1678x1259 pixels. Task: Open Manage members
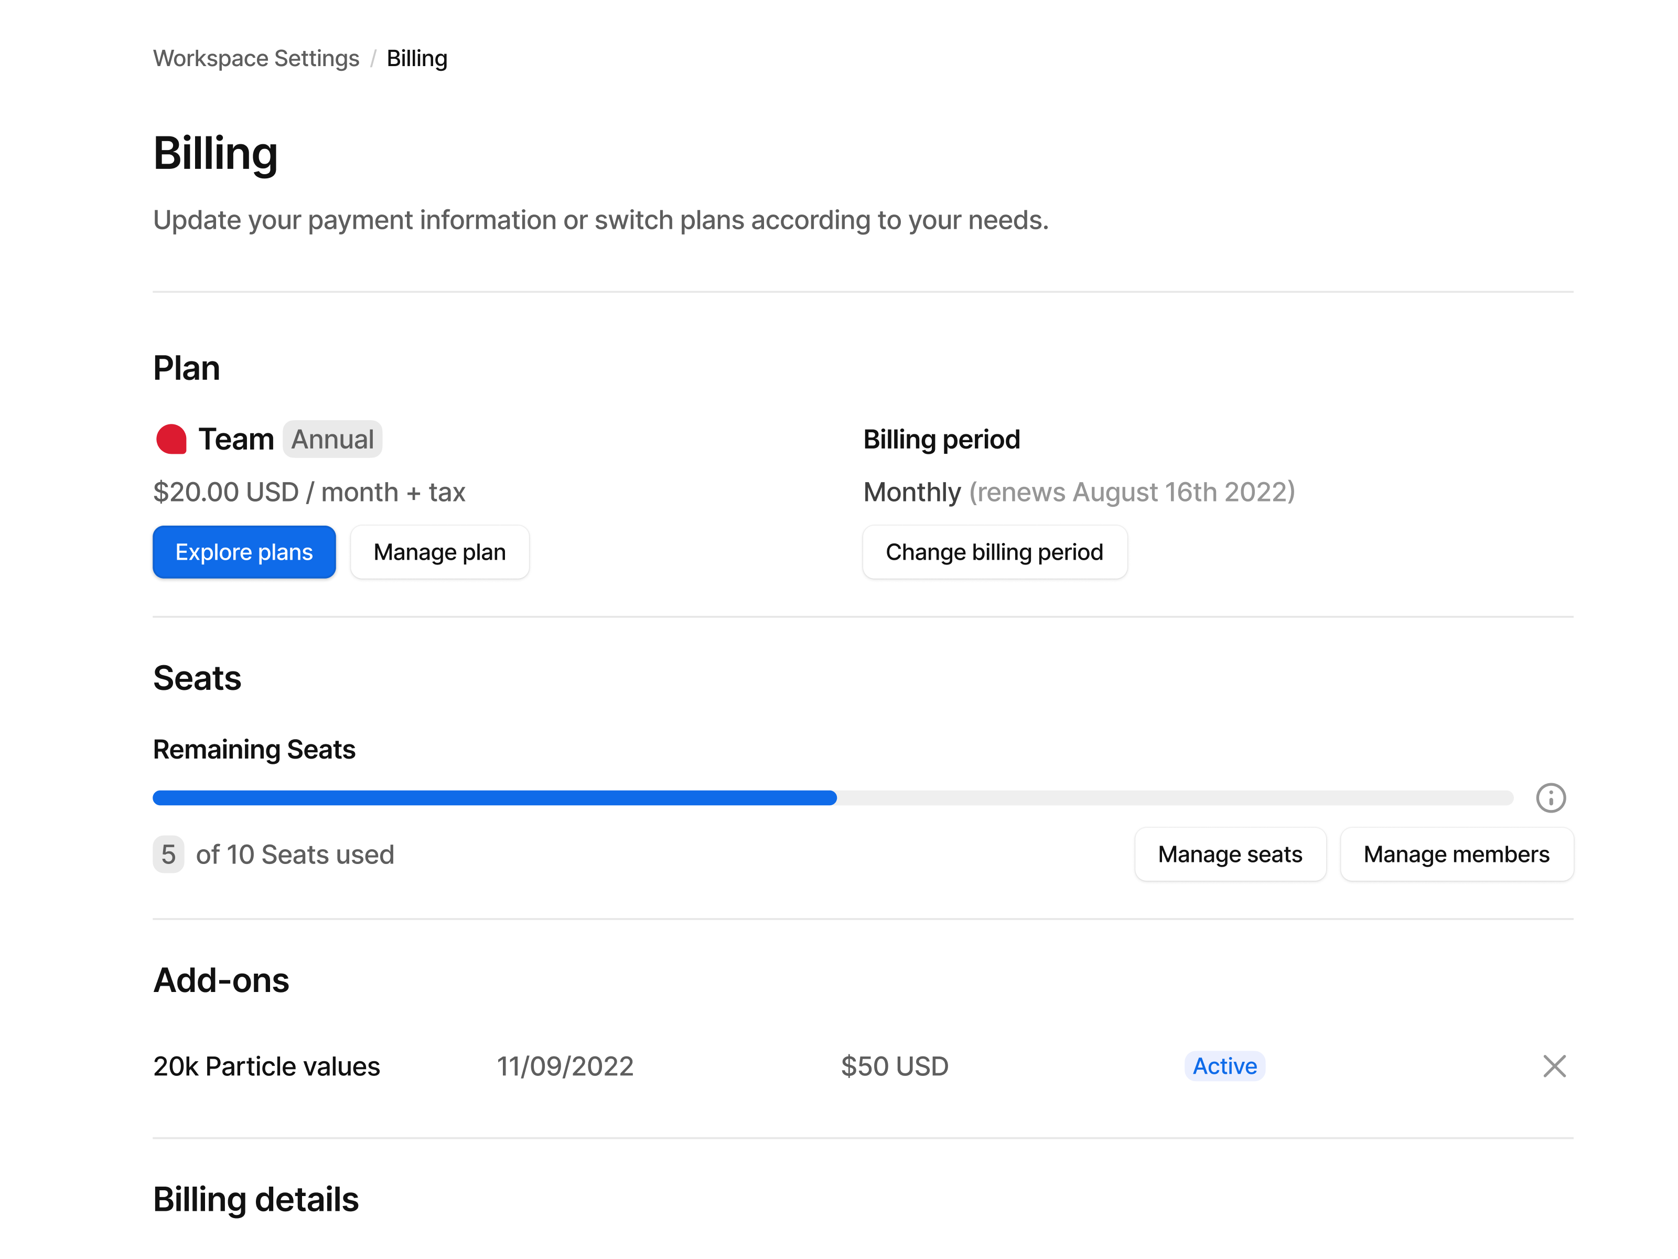coord(1457,855)
